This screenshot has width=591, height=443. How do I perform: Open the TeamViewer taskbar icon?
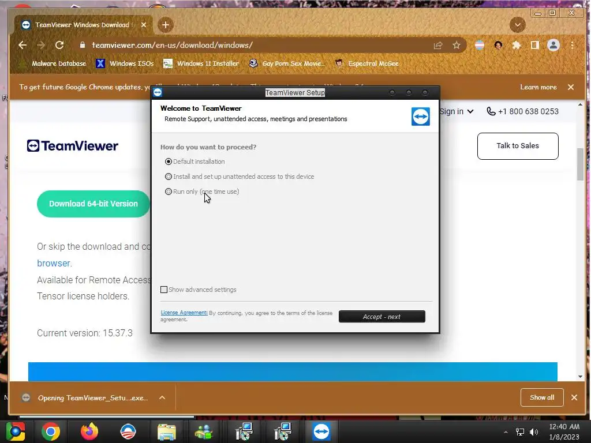pyautogui.click(x=321, y=431)
